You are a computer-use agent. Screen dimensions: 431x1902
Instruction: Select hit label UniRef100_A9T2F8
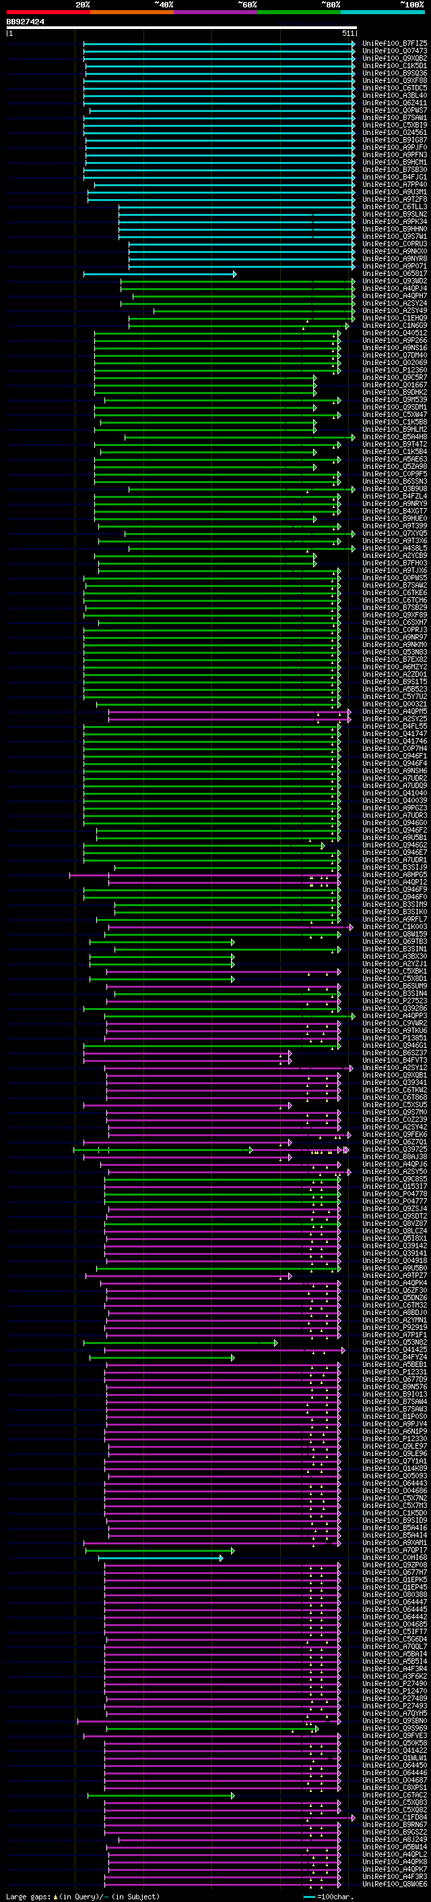pos(395,199)
